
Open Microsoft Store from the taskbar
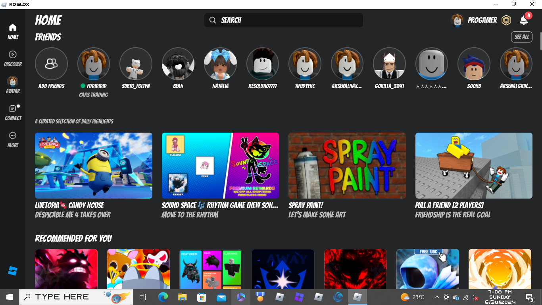click(202, 297)
